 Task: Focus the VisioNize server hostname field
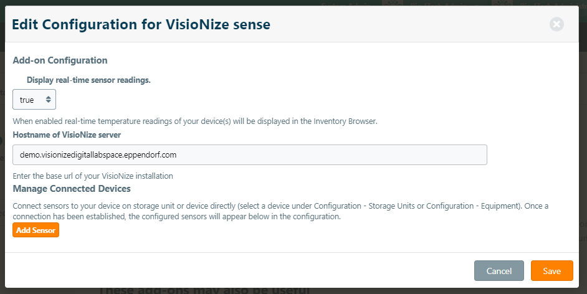pos(249,154)
